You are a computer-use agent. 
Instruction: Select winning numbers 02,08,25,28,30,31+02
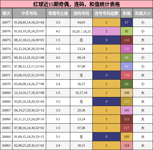point(29,145)
